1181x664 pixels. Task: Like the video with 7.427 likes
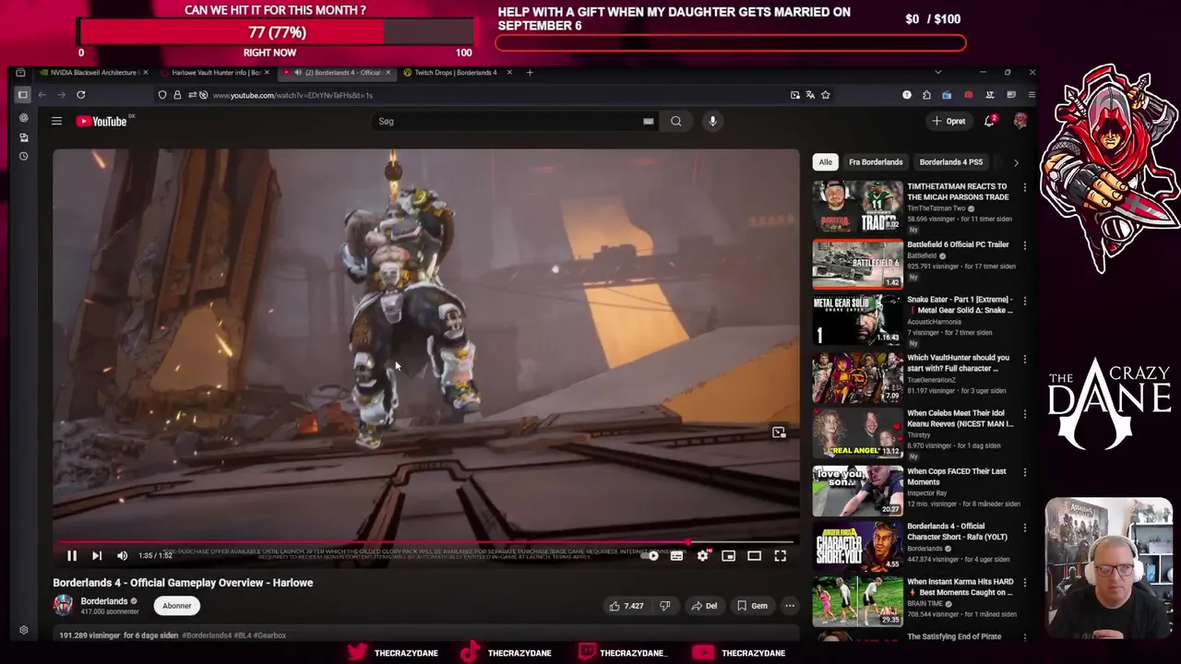[x=626, y=606]
